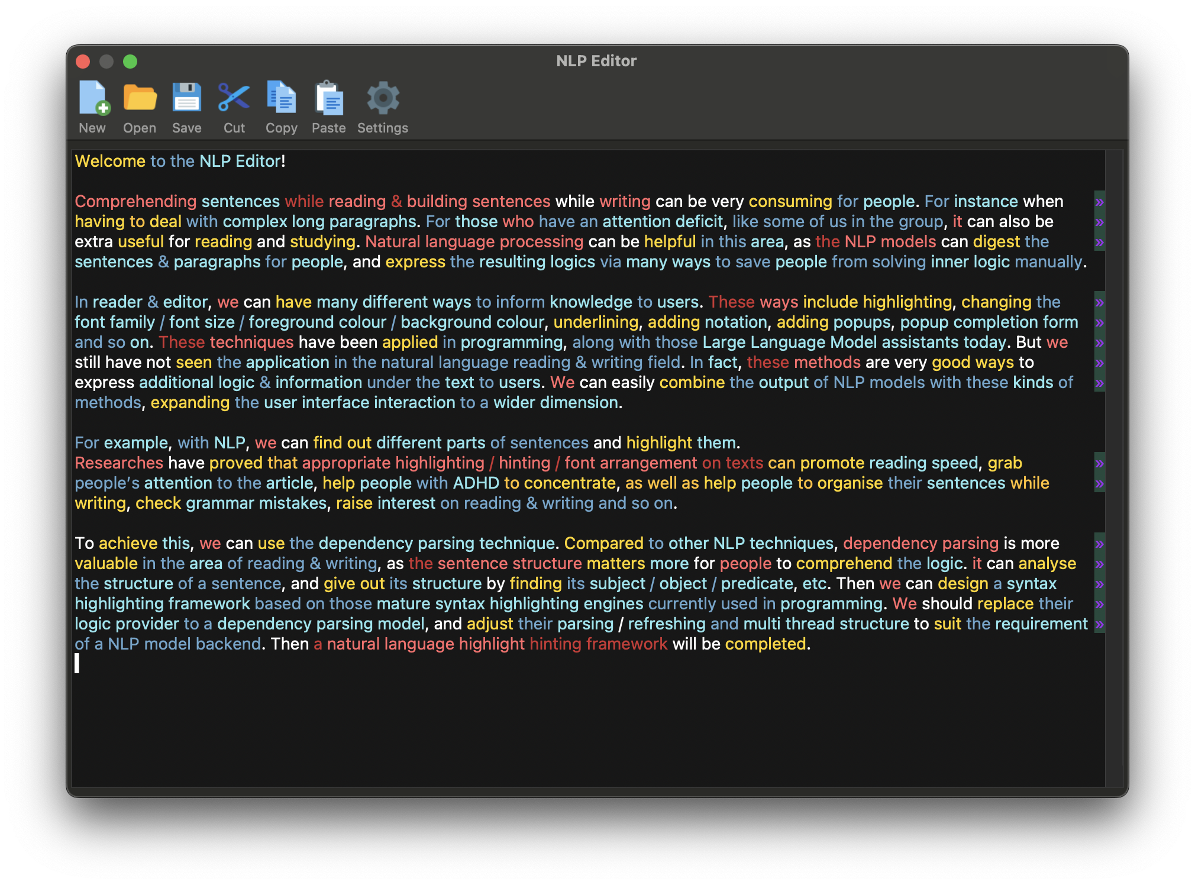Copy selection using the Copy icon

tap(281, 98)
